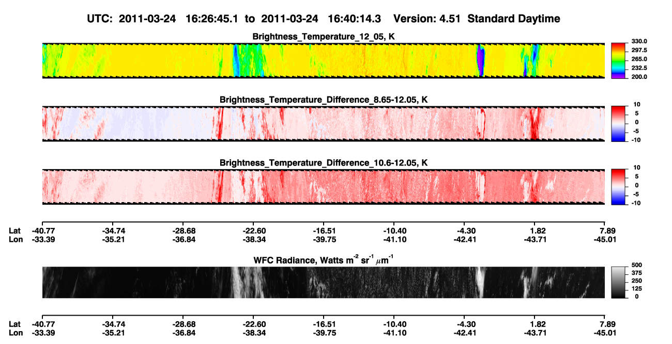Select the WFC Radiance grayscale image strip
Screen dimensions: 672x344
[323, 282]
